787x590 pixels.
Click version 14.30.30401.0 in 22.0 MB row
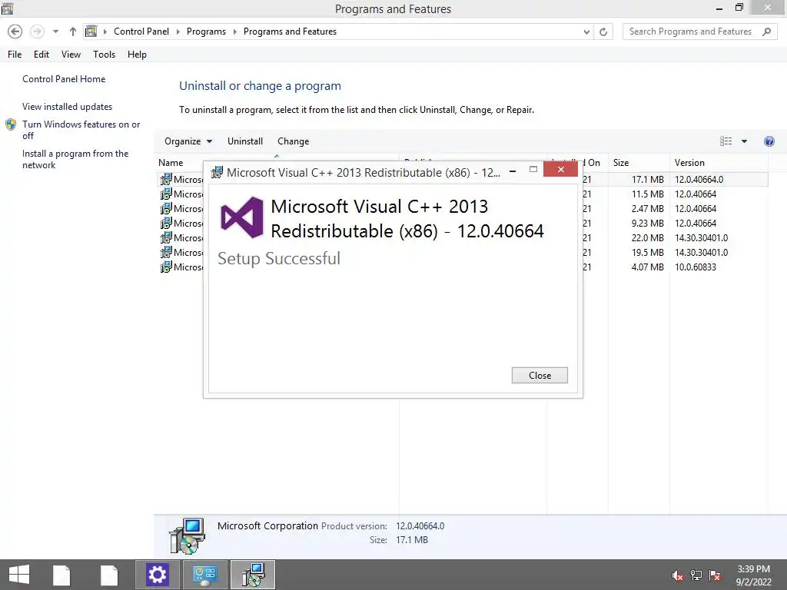(701, 238)
